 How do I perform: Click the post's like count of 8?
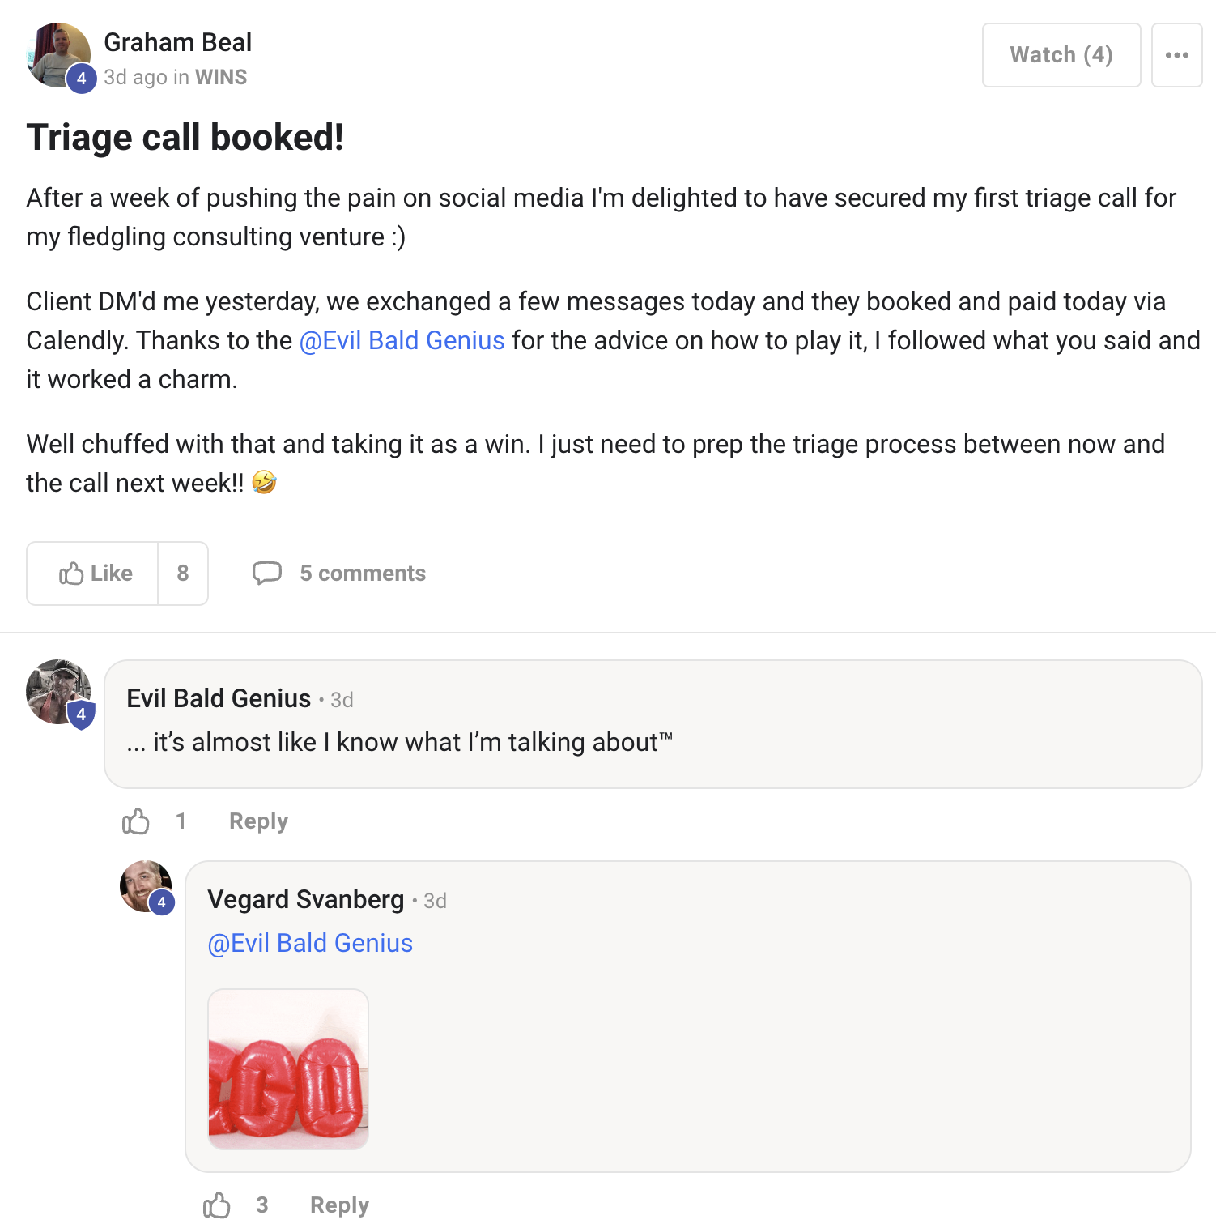point(183,574)
